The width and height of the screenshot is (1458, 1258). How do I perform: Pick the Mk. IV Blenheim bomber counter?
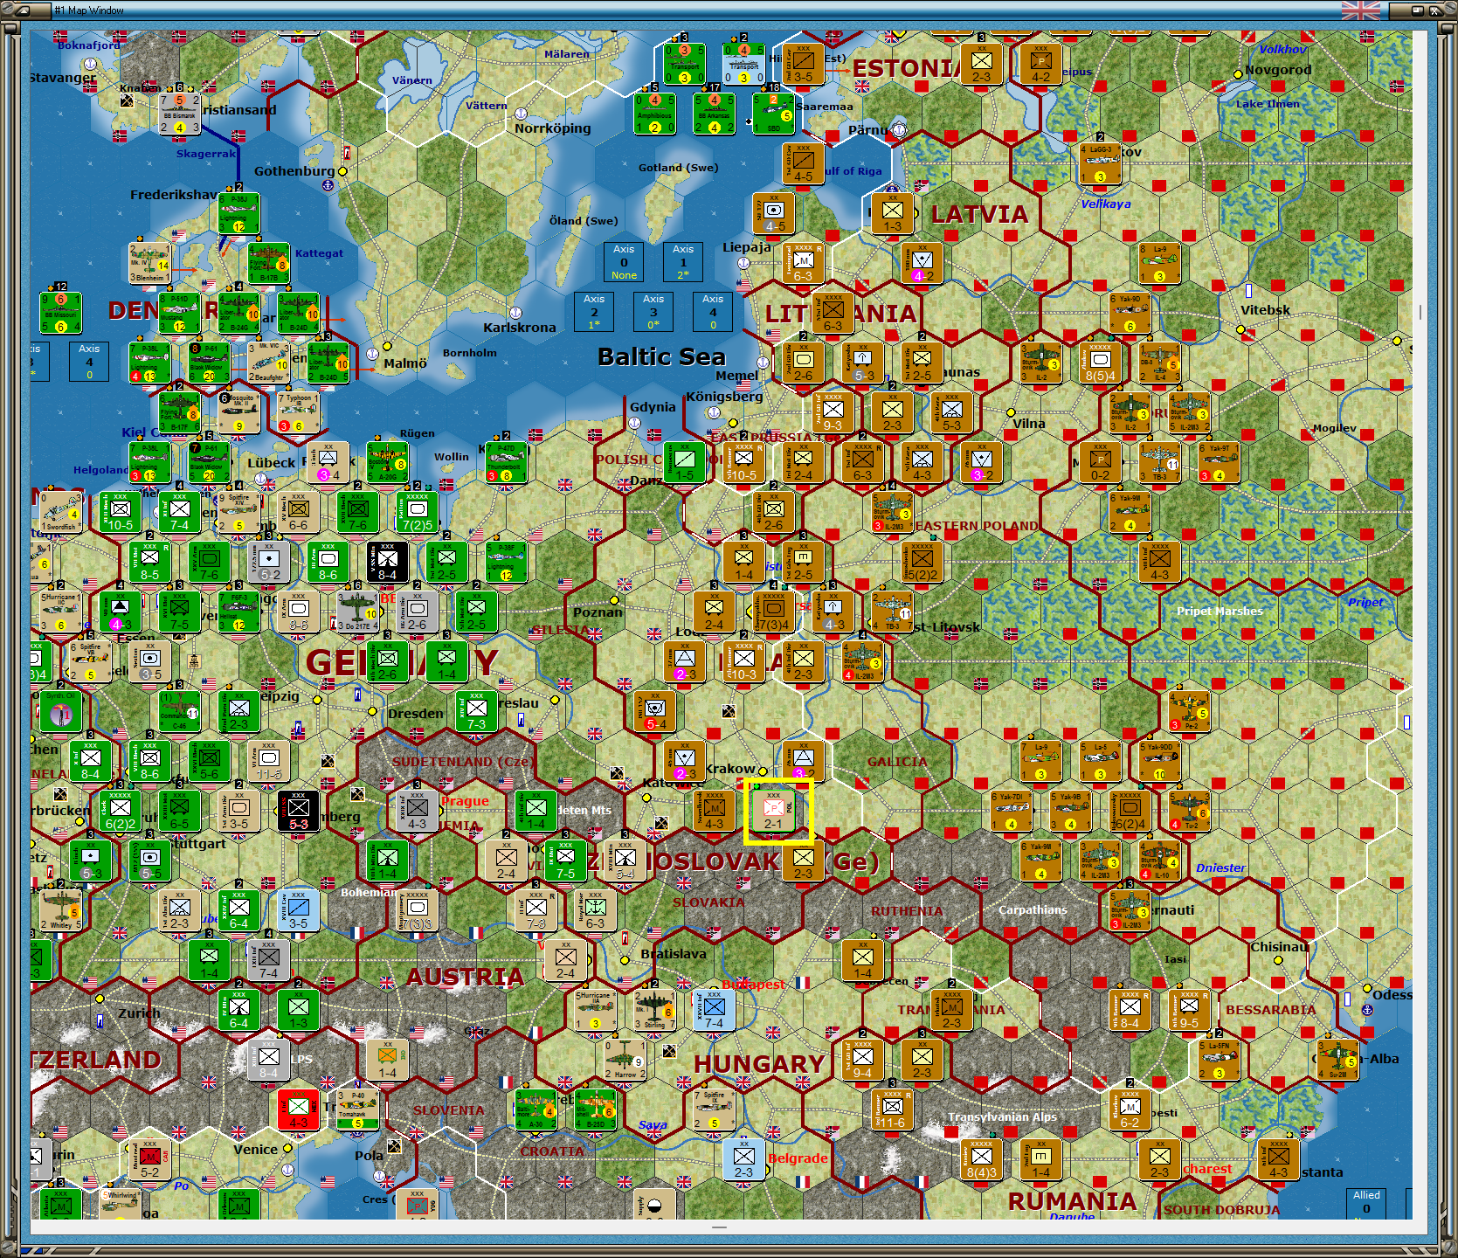click(x=149, y=263)
